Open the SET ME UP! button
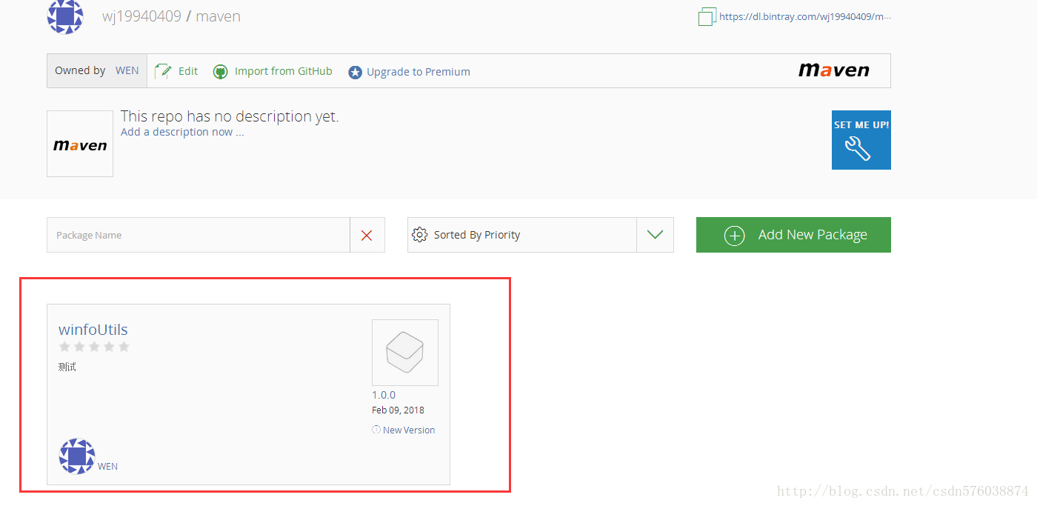This screenshot has height=506, width=1037. [861, 140]
